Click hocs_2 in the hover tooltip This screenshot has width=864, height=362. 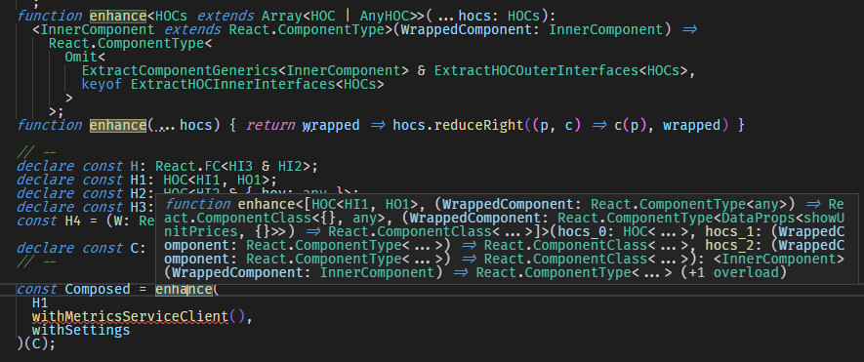tap(730, 245)
